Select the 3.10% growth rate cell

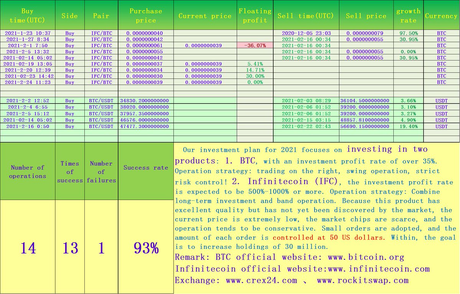click(x=409, y=107)
